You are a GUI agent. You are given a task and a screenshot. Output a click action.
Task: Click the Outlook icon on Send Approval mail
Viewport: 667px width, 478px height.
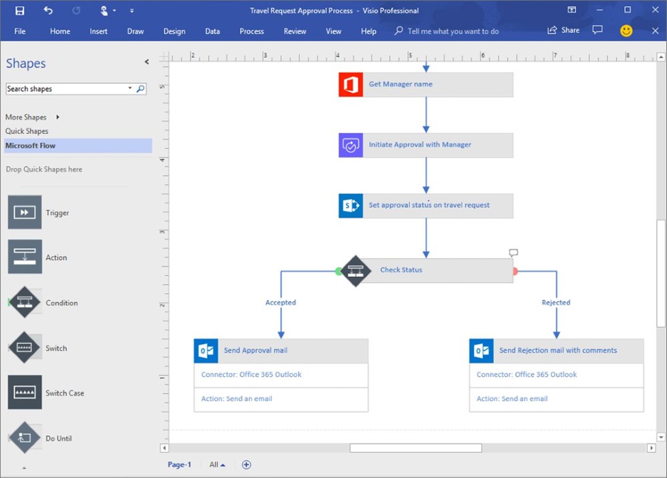206,351
